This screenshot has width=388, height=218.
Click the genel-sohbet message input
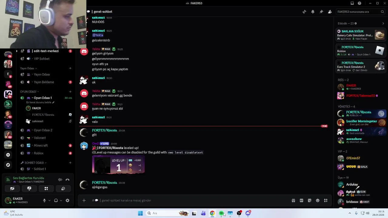tap(194, 200)
